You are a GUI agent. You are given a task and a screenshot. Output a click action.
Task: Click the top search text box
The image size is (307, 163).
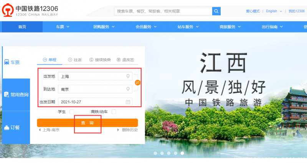[x=163, y=11]
